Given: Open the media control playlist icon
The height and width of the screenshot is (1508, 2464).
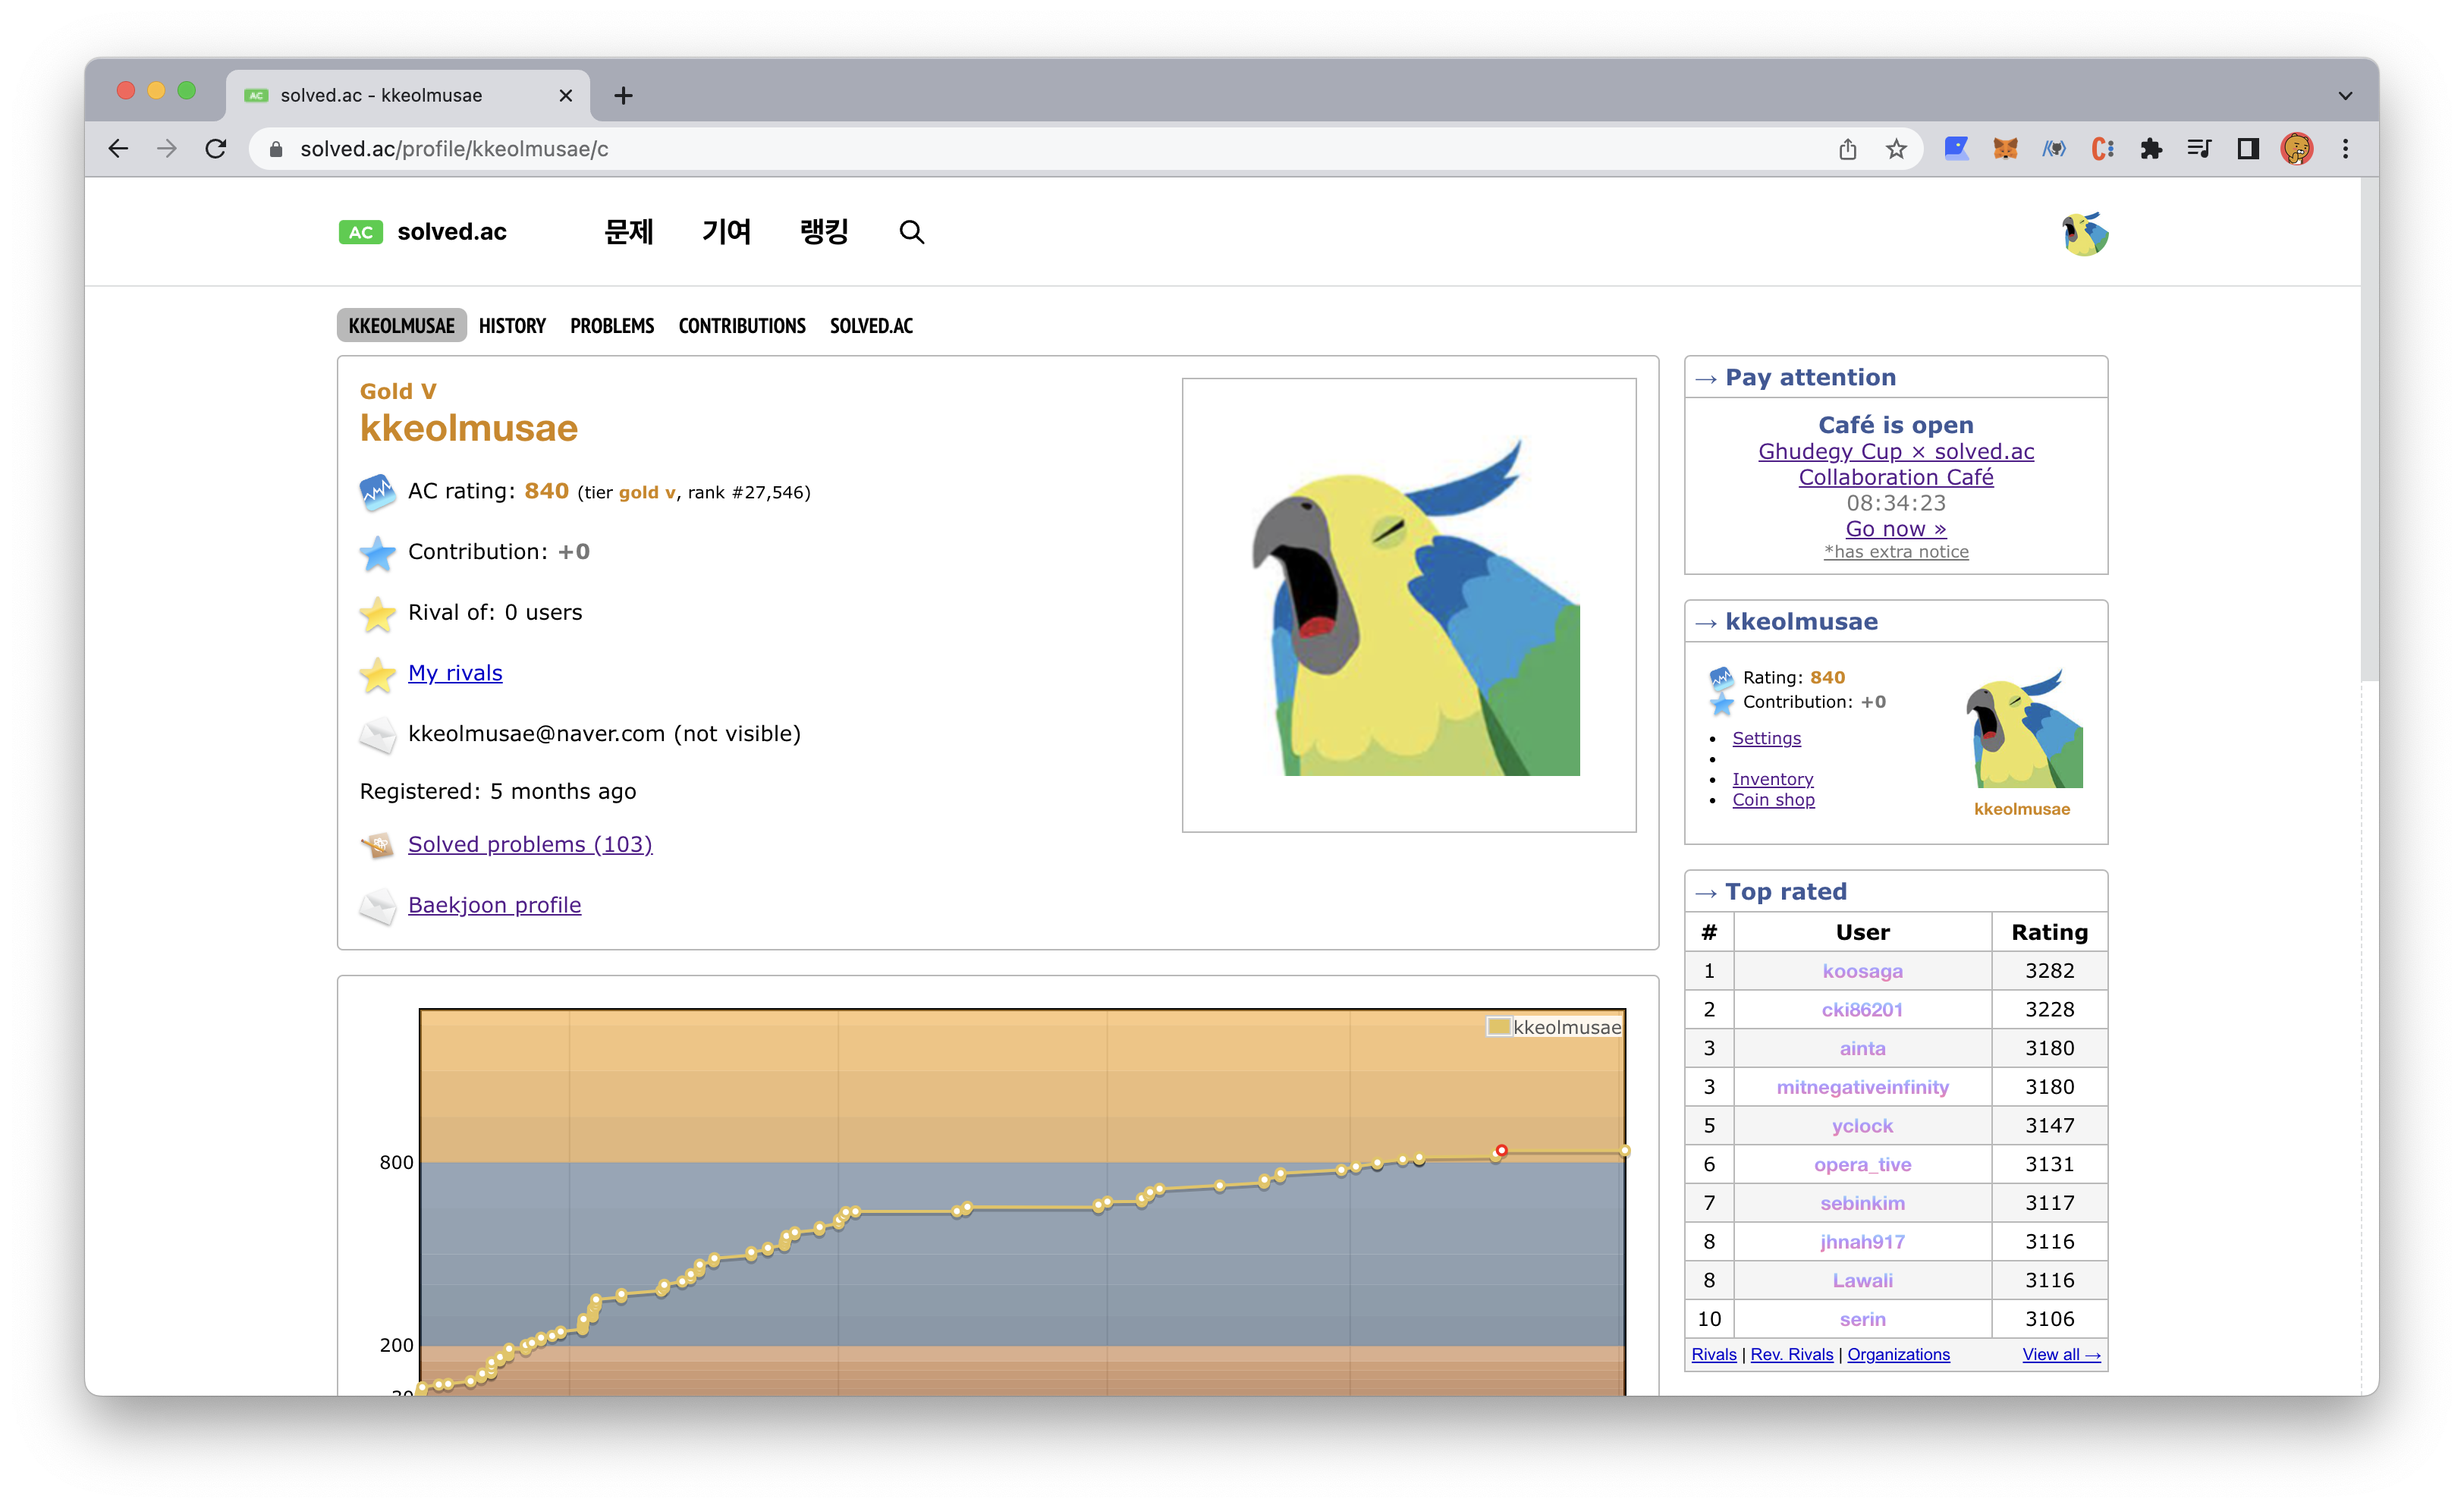Looking at the screenshot, I should click(2199, 149).
